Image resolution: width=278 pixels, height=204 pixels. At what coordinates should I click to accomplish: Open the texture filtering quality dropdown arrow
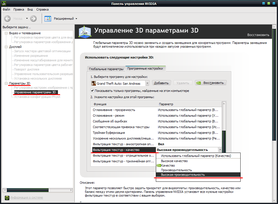point(220,150)
